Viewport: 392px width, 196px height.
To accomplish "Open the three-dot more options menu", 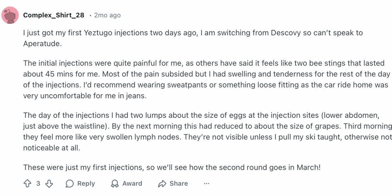I will coord(206,183).
